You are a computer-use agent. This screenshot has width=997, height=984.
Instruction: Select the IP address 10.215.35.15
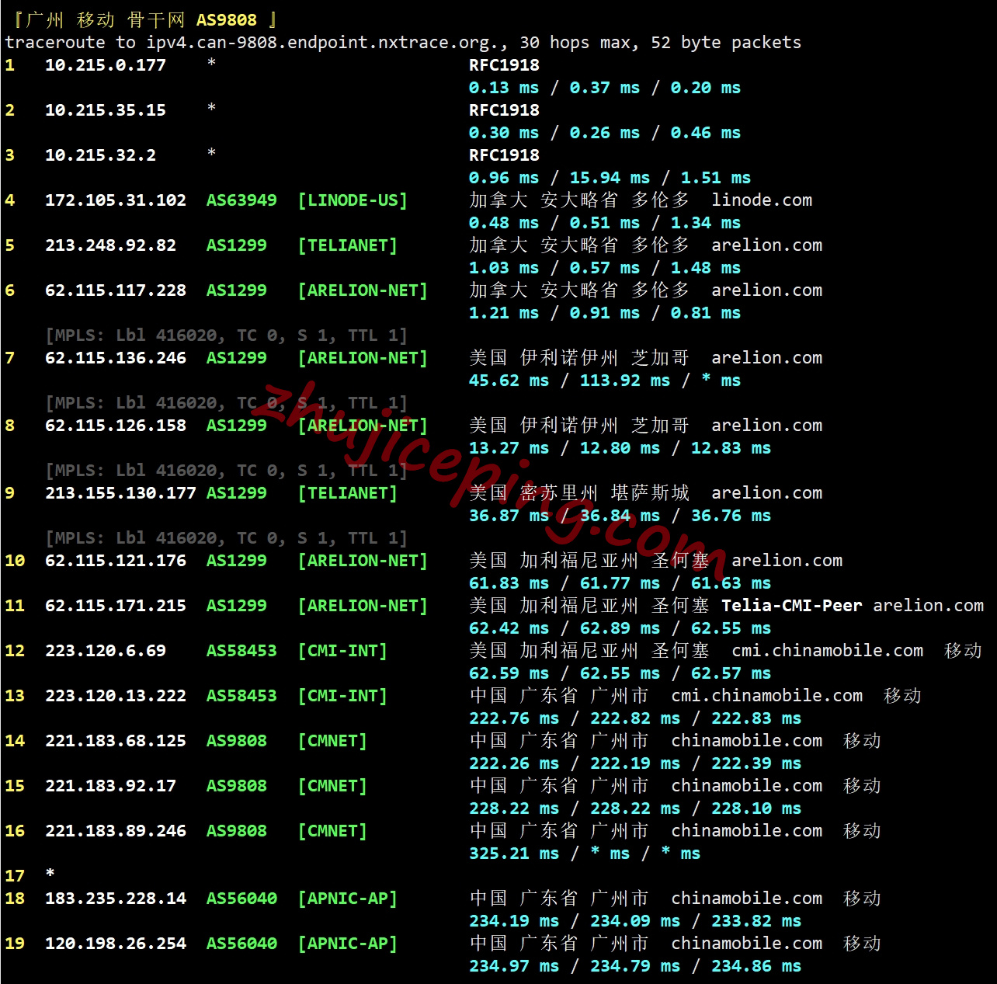pos(106,110)
